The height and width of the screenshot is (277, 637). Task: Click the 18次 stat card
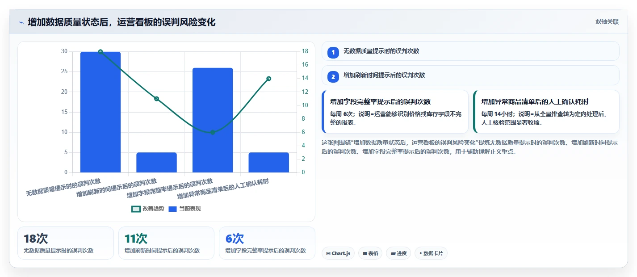(66, 243)
